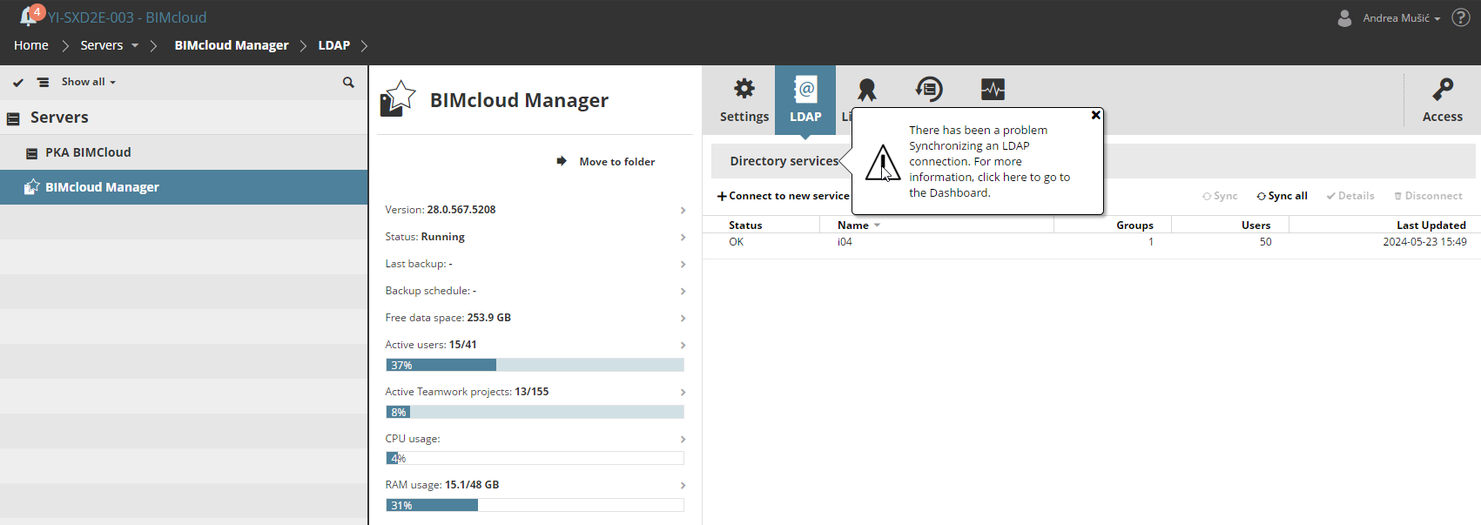Viewport: 1481px width, 525px height.
Task: Click the Active users 37% progress bar
Action: click(535, 365)
